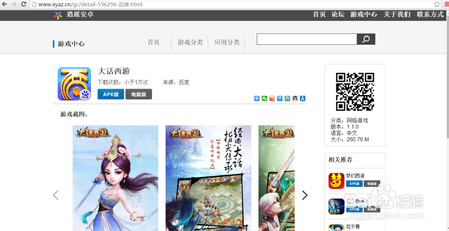This screenshot has height=231, width=449.
Task: Share to WeChat icon
Action: pyautogui.click(x=264, y=98)
